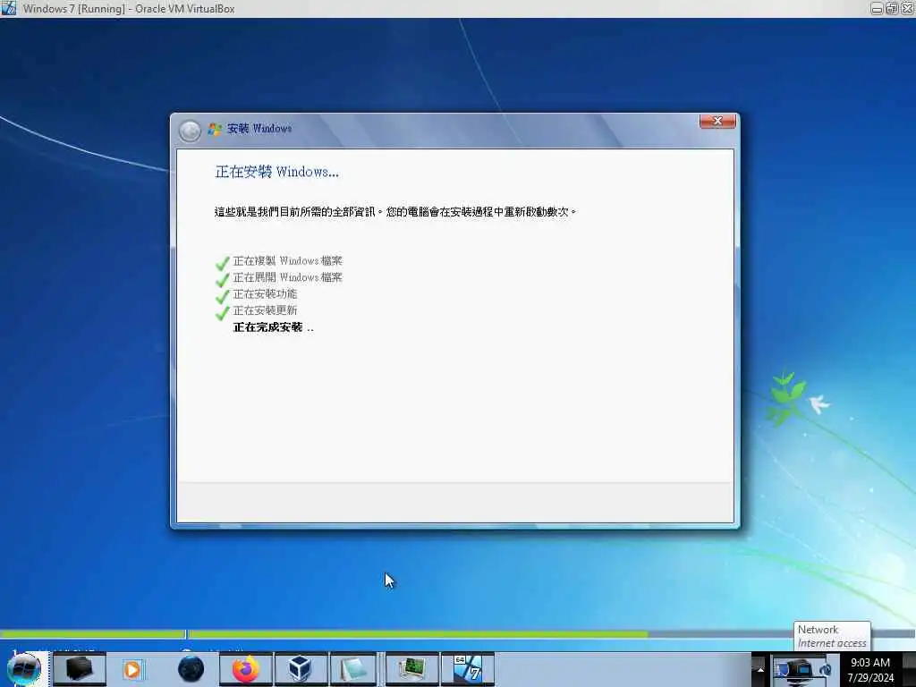Launch the orange media player taskbar icon
916x687 pixels.
132,669
